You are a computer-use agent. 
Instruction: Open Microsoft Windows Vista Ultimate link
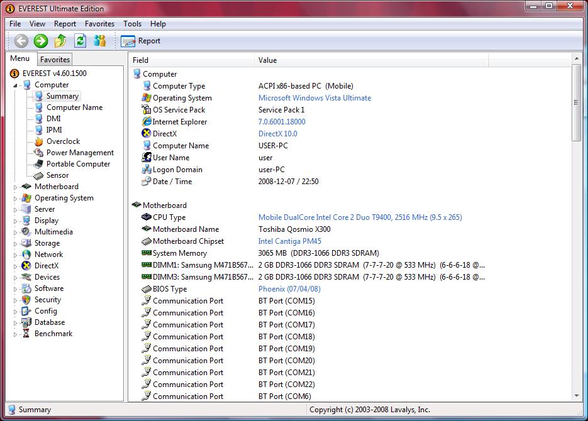314,98
